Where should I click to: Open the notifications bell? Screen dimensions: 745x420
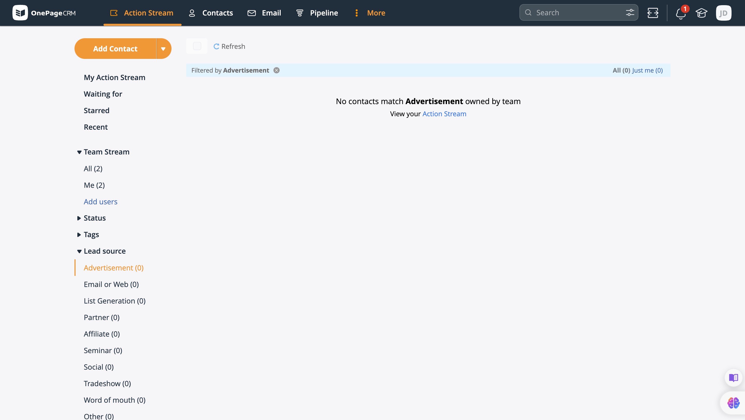point(681,13)
